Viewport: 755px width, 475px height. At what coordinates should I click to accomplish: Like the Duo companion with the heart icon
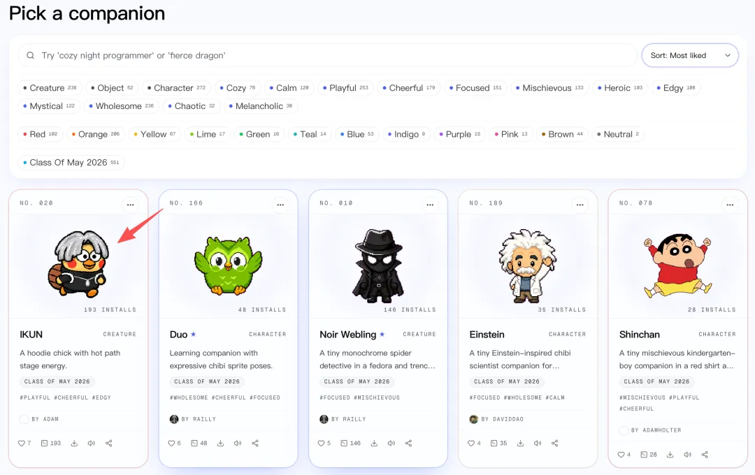click(x=171, y=444)
